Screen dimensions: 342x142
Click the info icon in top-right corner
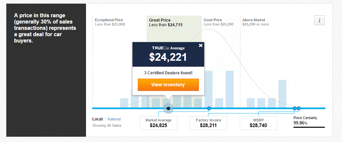(x=319, y=21)
